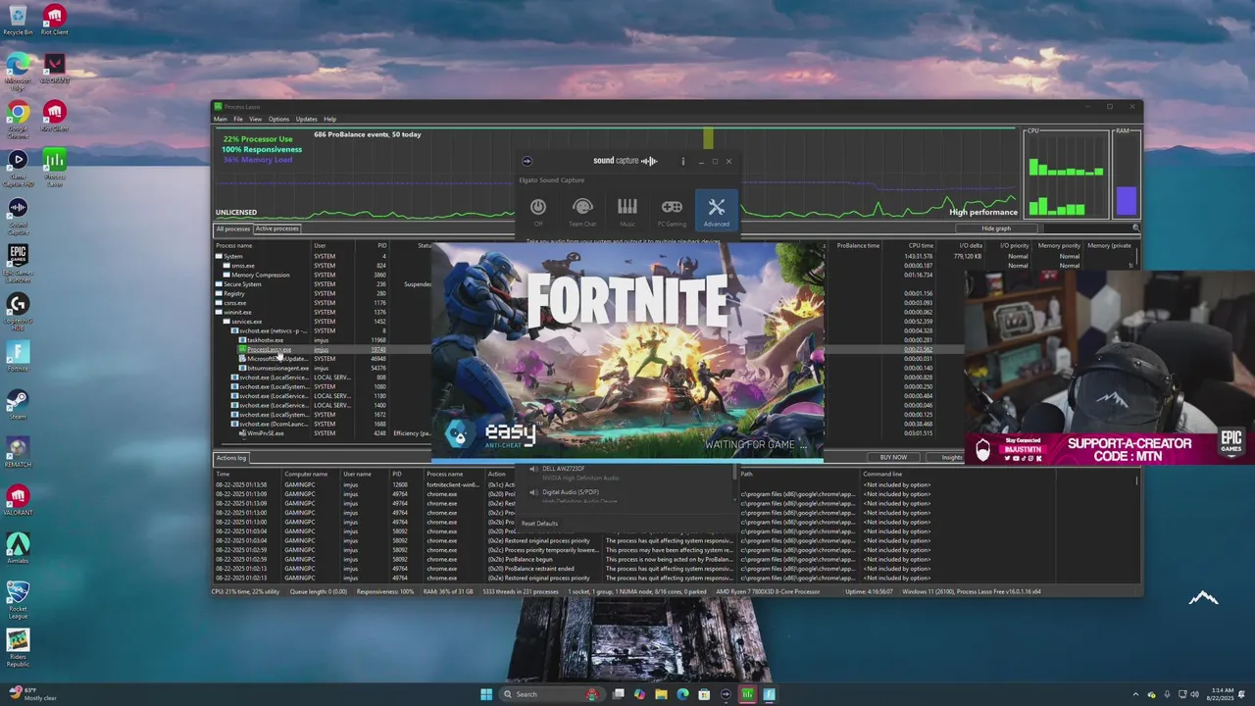The image size is (1255, 706).
Task: Open the Aimlabs desktop shortcut
Action: pyautogui.click(x=18, y=547)
